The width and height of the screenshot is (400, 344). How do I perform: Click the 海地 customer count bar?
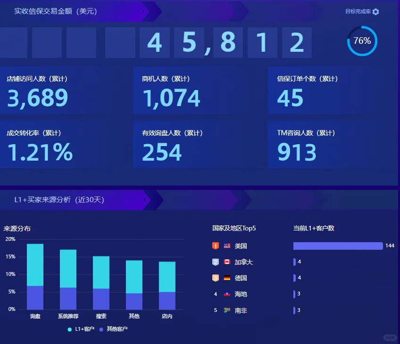click(x=294, y=294)
